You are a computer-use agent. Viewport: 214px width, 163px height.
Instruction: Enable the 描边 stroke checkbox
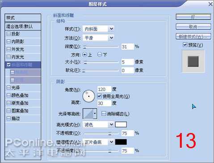tap(8, 119)
